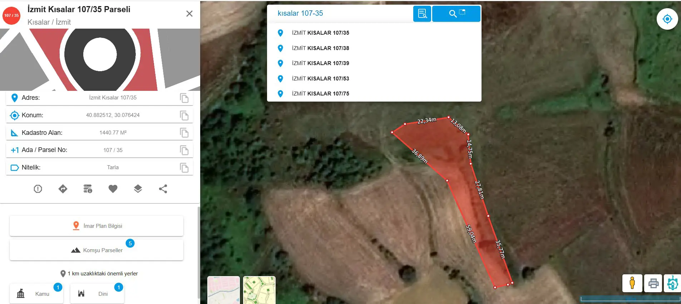This screenshot has width=681, height=304.
Task: Switch to the pink street map thumbnail
Action: pos(223,290)
